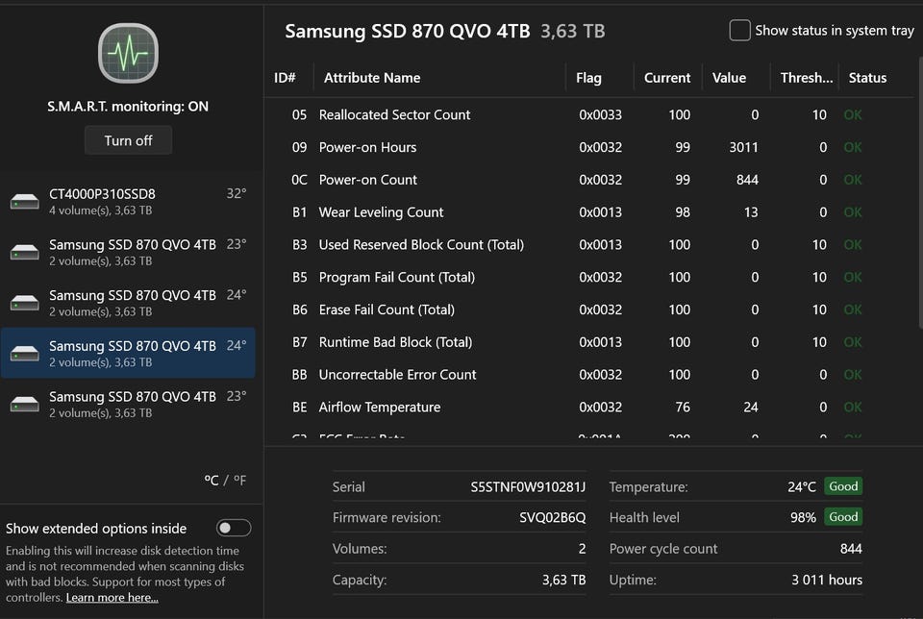Click the Status column header

point(867,78)
